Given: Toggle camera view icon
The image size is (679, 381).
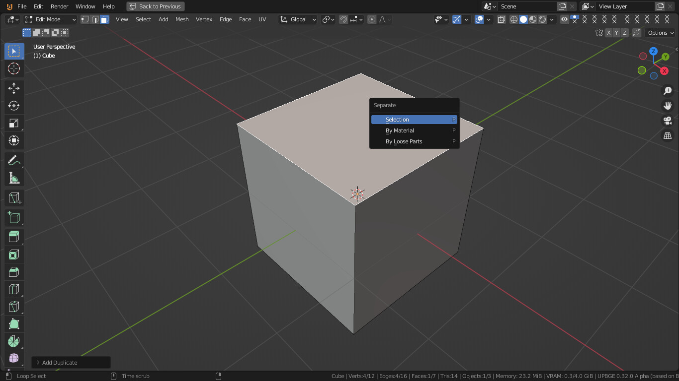Looking at the screenshot, I should tap(668, 121).
